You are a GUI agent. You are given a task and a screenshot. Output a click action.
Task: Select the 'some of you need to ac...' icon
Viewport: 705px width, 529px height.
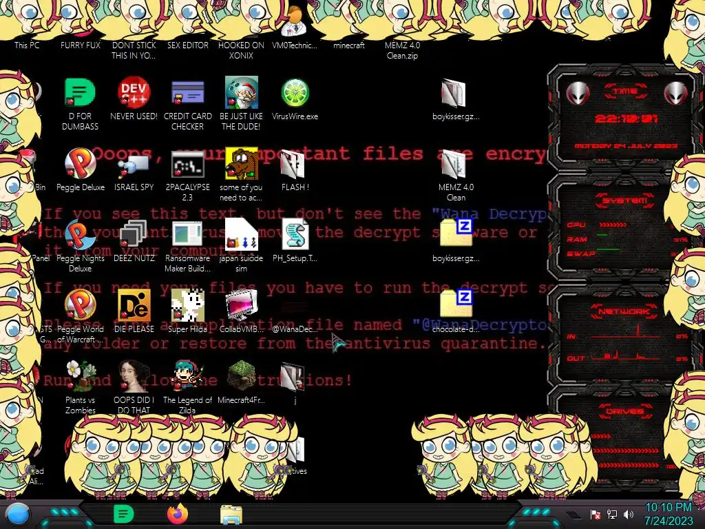click(242, 164)
